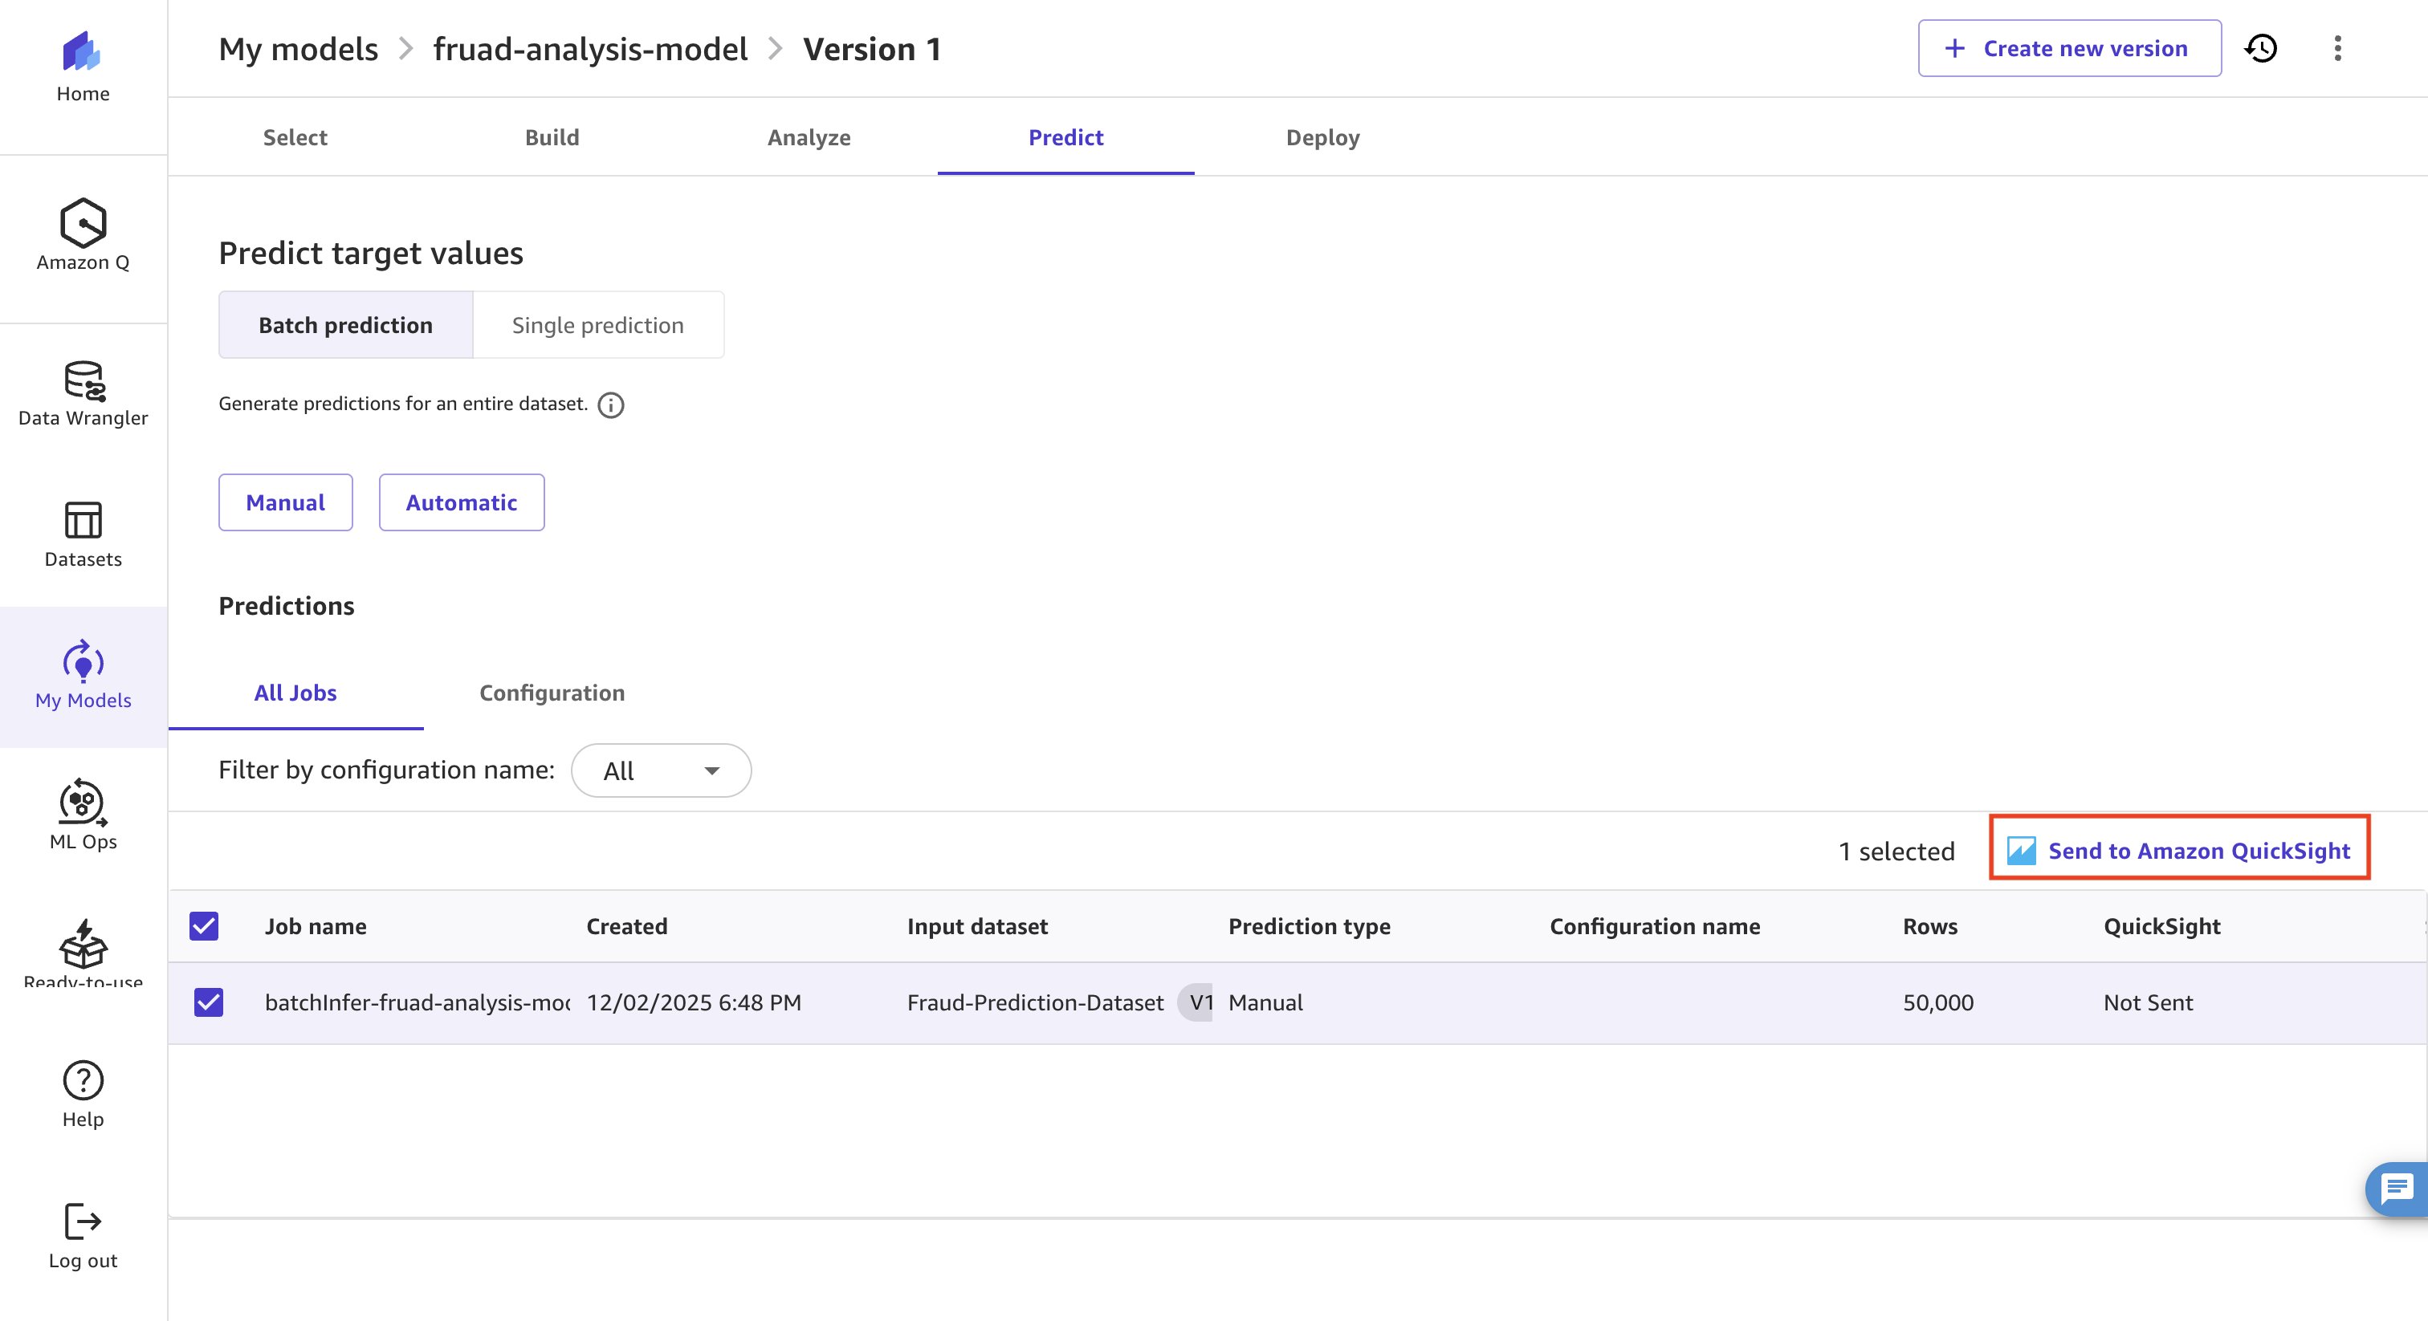Switch to the Build tab
Viewport: 2428px width, 1321px height.
pyautogui.click(x=552, y=137)
